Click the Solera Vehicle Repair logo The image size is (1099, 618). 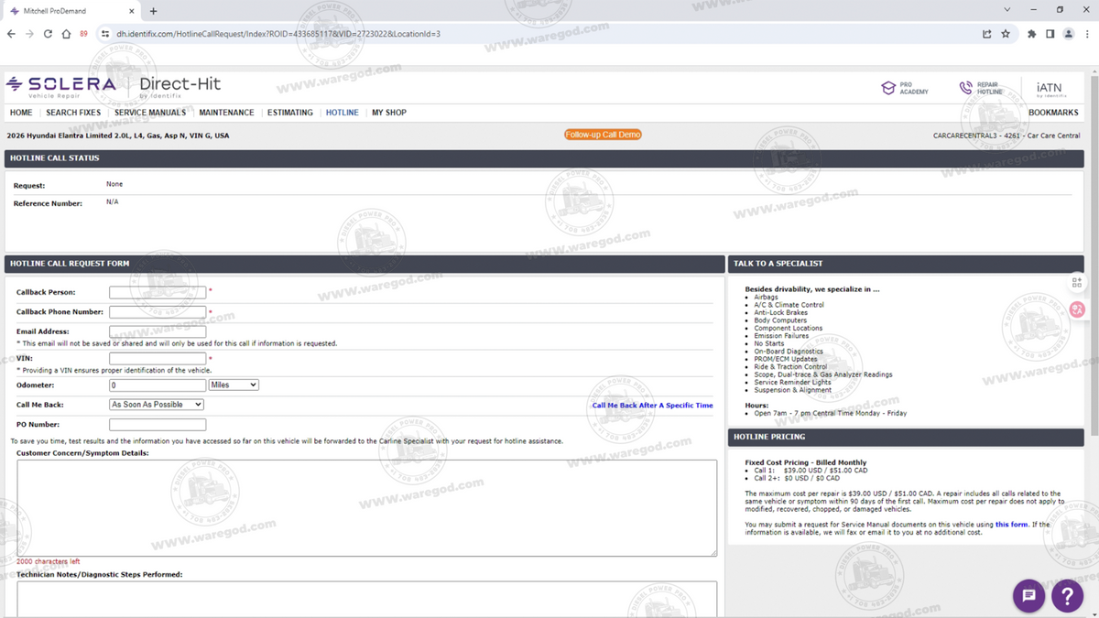61,87
